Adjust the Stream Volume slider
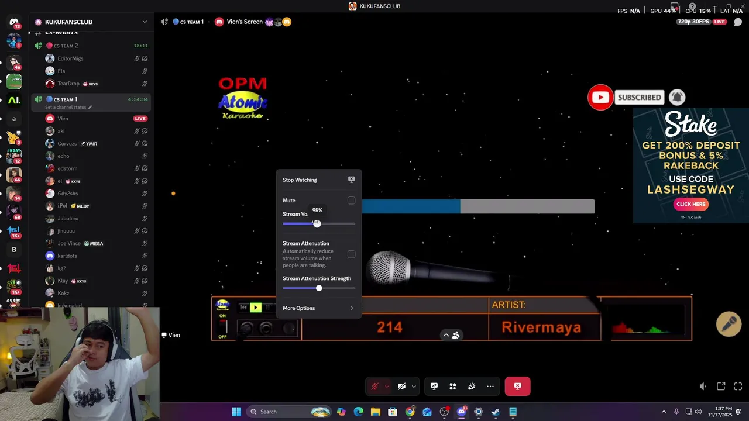 [x=319, y=224]
